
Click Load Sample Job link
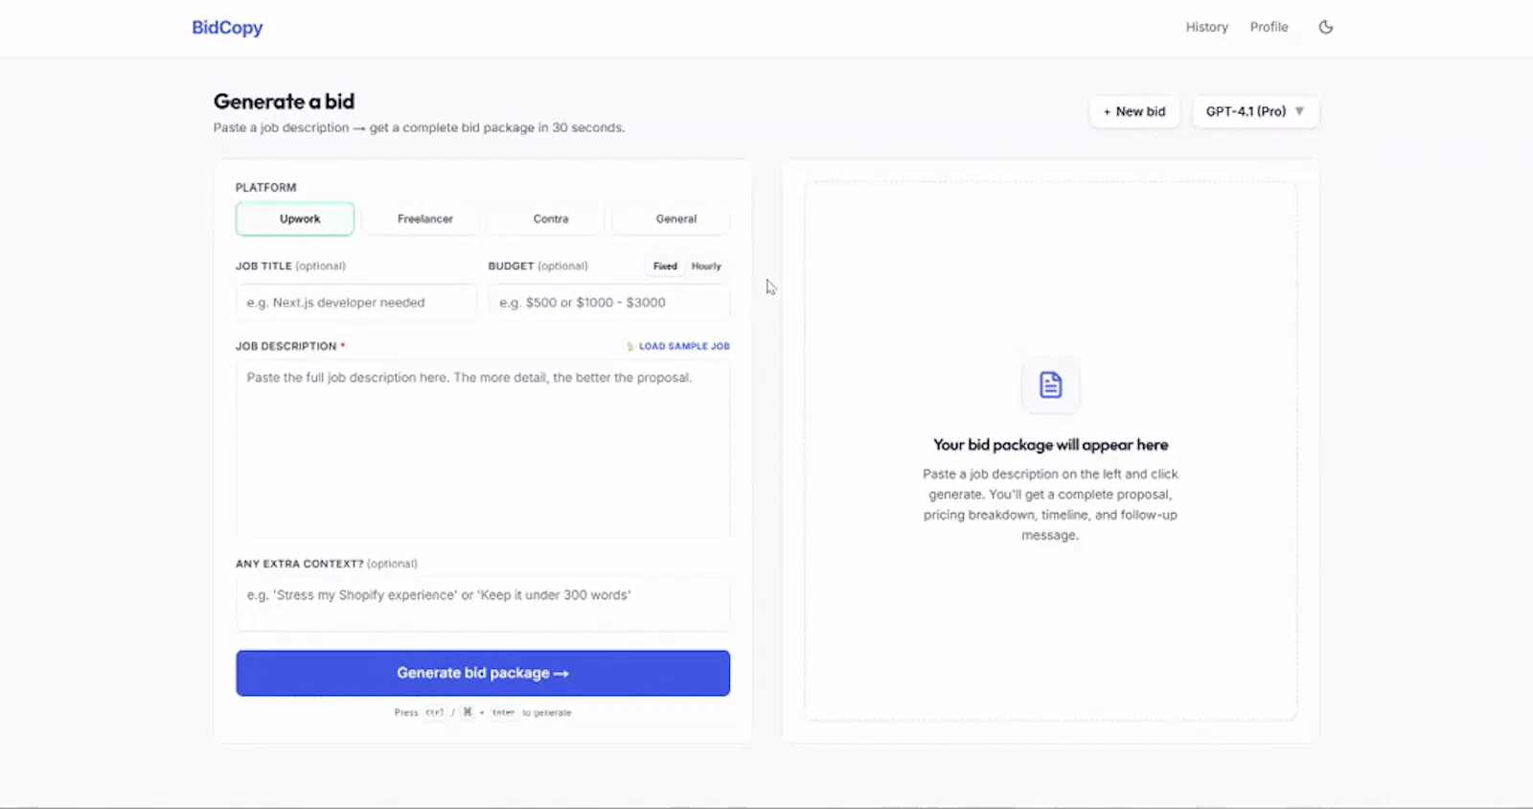tap(678, 346)
